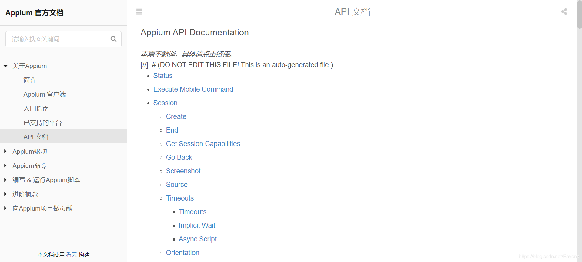Image resolution: width=582 pixels, height=262 pixels.
Task: Open the Orientation link
Action: point(182,253)
